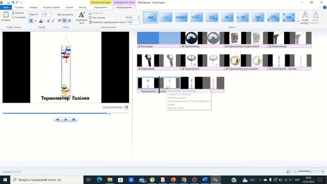Click the start time stepper arrows
Screen dimensions: 327x184
pos(138,17)
